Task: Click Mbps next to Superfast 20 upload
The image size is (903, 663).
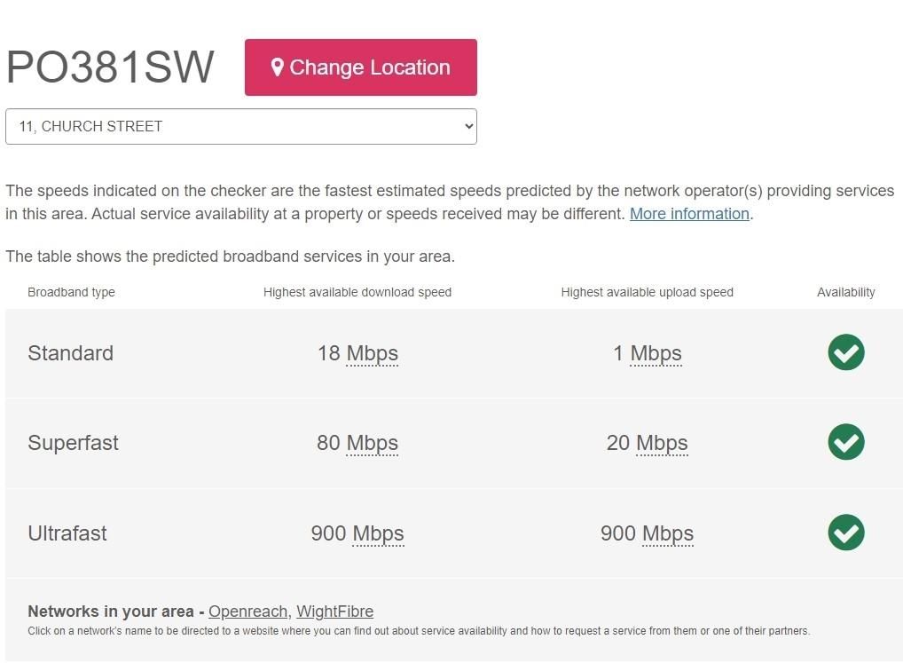Action: pyautogui.click(x=662, y=443)
